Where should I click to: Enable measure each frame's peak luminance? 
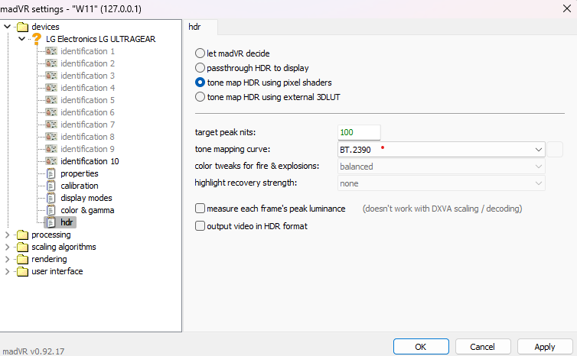(200, 209)
